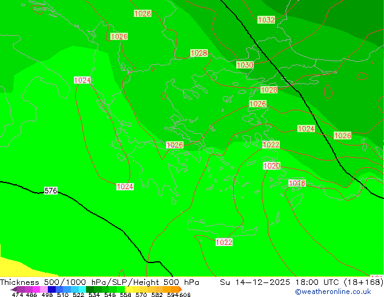Select the 1018 pressure label

coord(297,183)
